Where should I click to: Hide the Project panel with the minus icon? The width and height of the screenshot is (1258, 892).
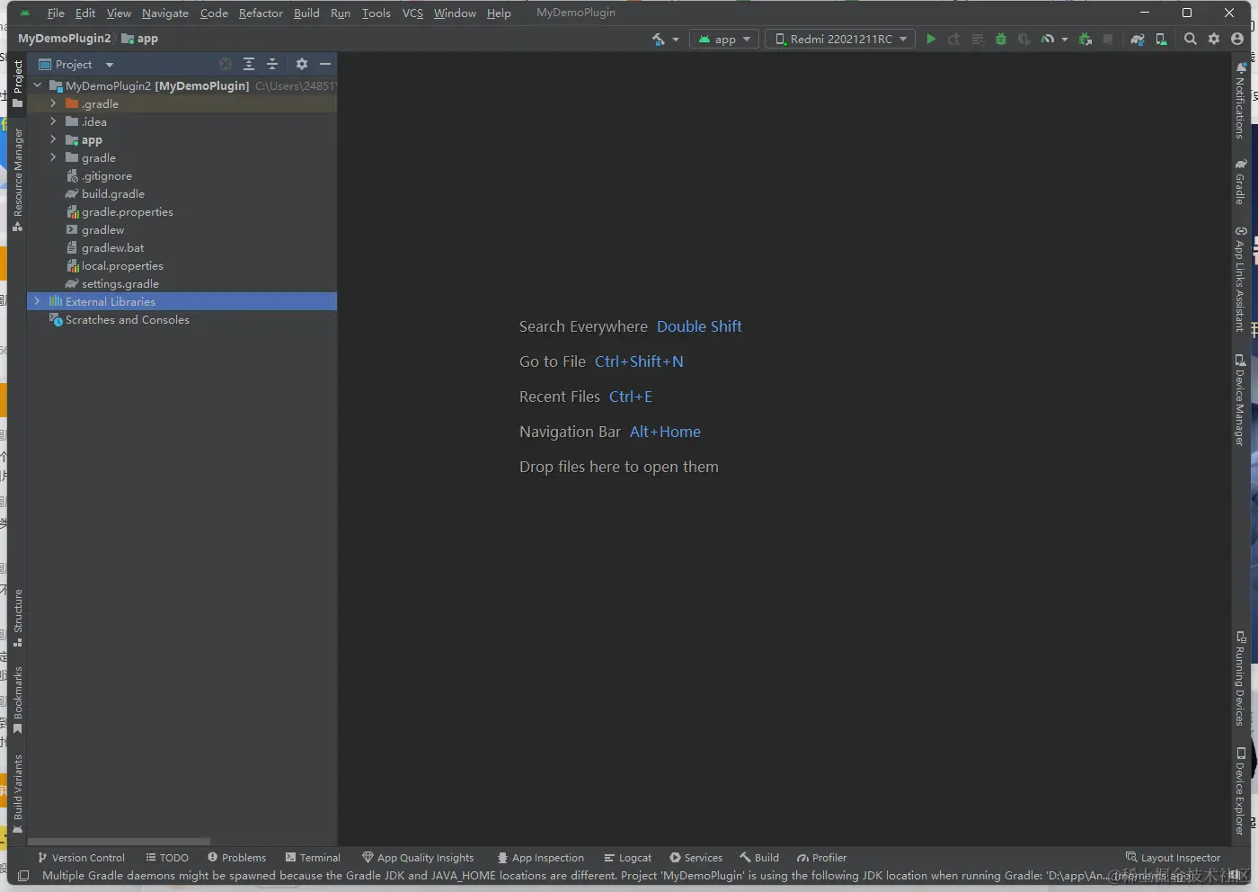(325, 64)
